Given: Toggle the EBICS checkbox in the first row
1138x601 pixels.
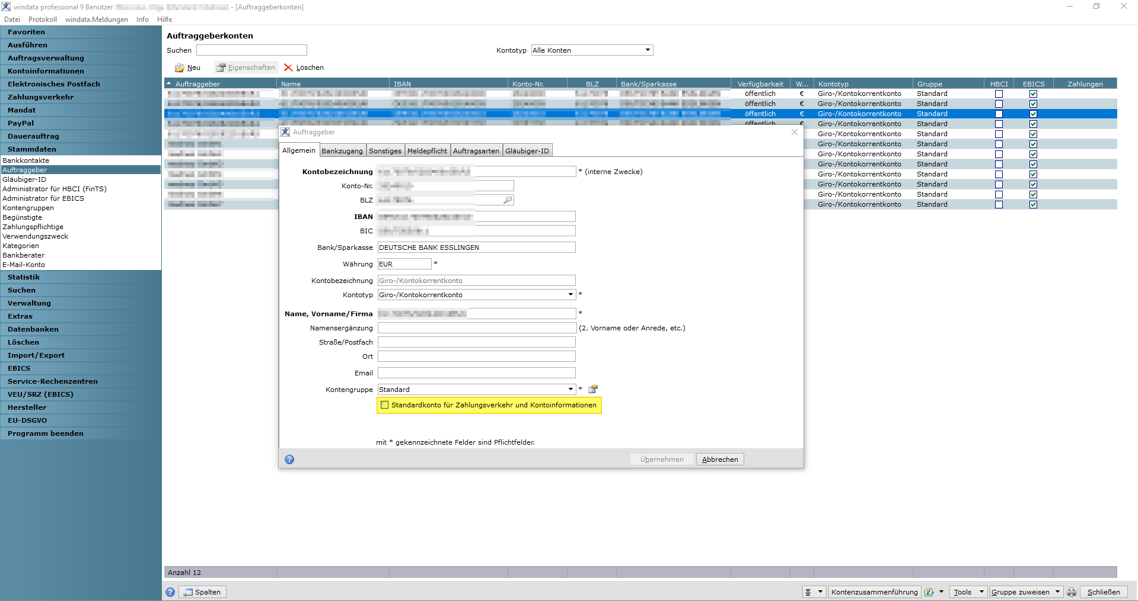Looking at the screenshot, I should 1033,94.
